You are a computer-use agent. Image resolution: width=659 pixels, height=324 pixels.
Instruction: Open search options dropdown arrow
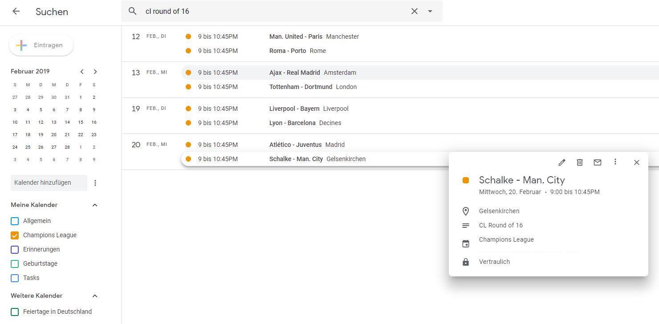click(430, 11)
